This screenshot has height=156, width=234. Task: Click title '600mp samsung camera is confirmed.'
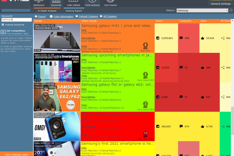point(115,114)
